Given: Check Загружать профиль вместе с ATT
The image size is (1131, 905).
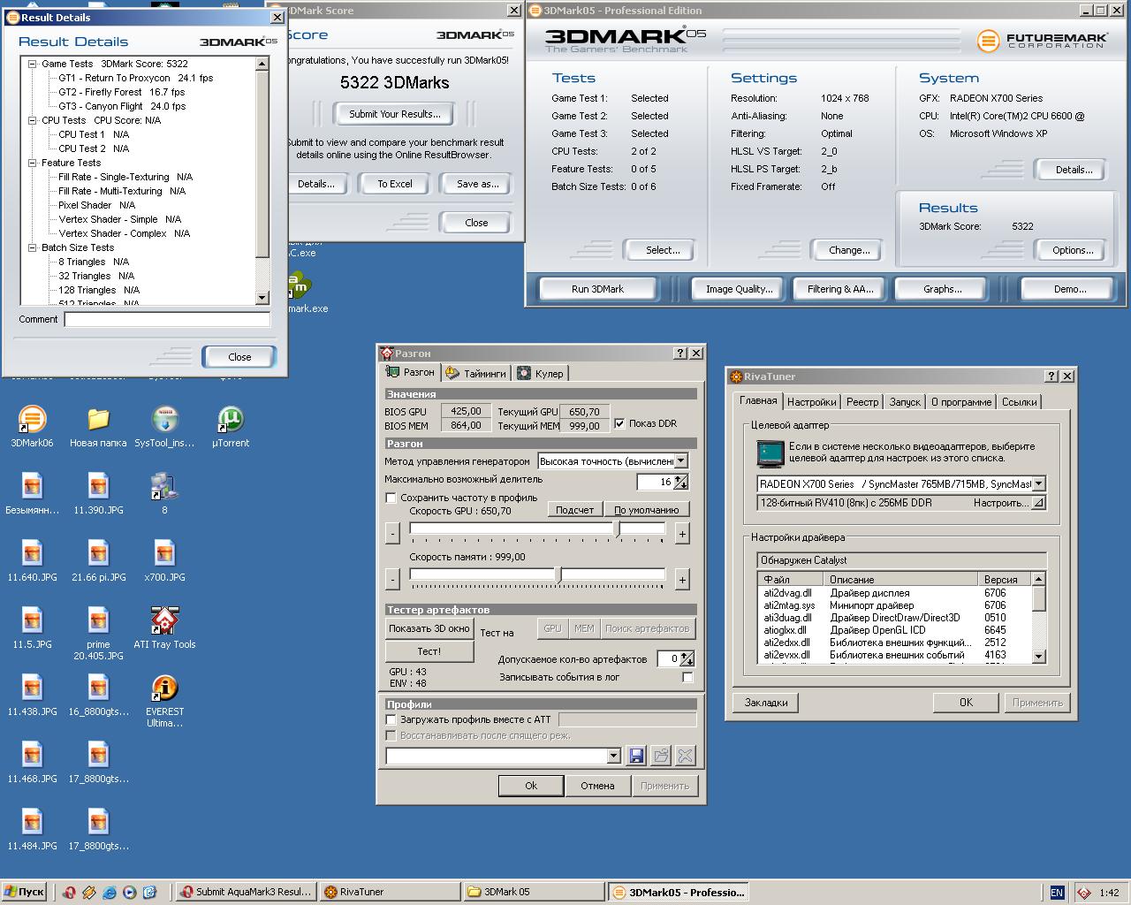Looking at the screenshot, I should coord(391,719).
